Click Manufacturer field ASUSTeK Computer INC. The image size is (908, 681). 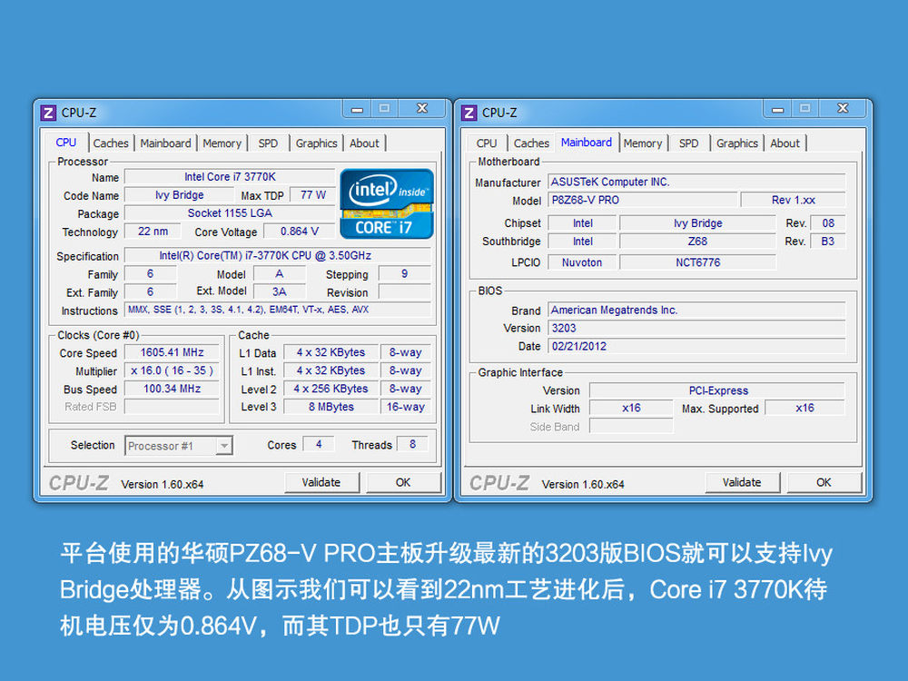pyautogui.click(x=696, y=182)
